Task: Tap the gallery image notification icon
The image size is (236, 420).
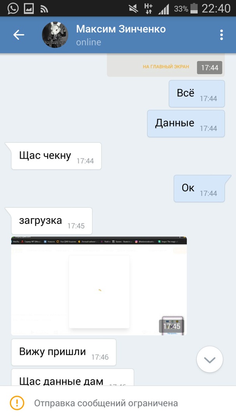Action: coord(29,9)
